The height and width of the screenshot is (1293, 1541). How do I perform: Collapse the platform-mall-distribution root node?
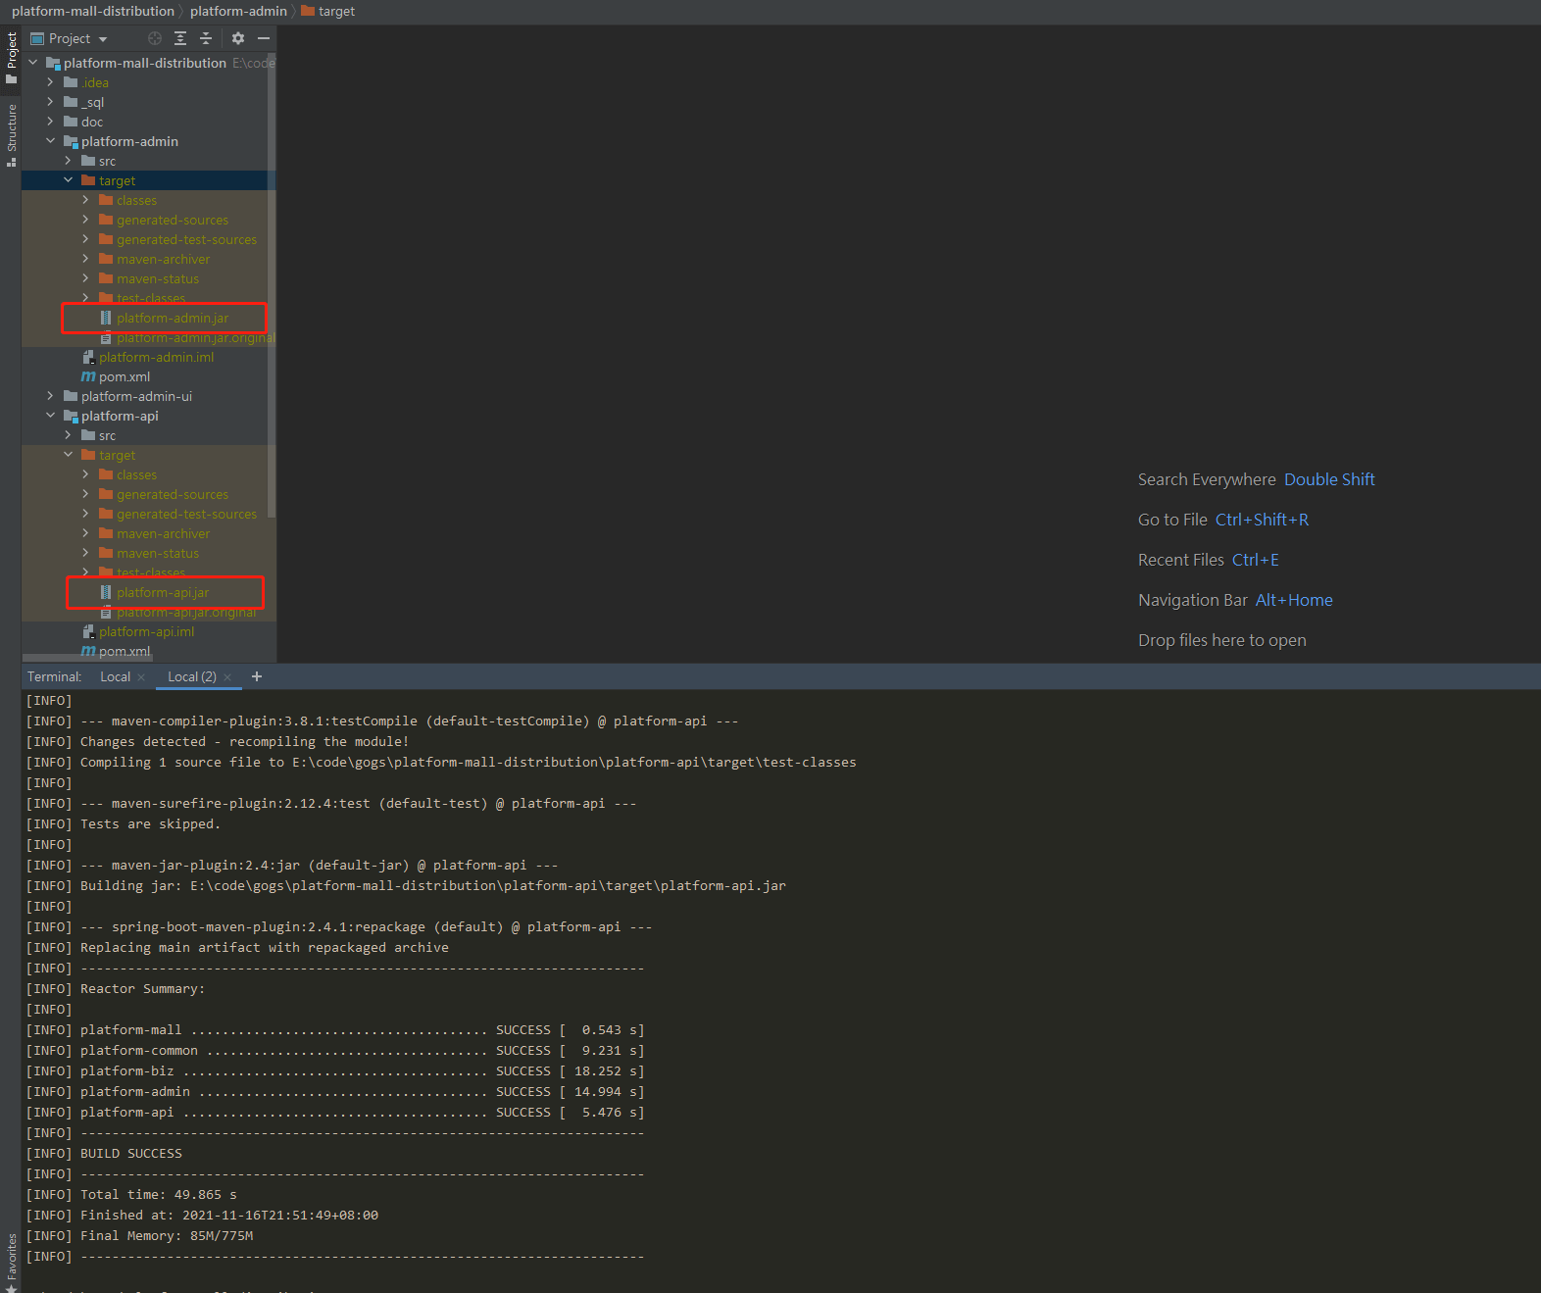33,63
